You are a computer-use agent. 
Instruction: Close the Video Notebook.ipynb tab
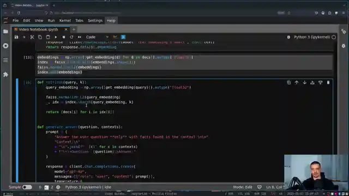66,29
